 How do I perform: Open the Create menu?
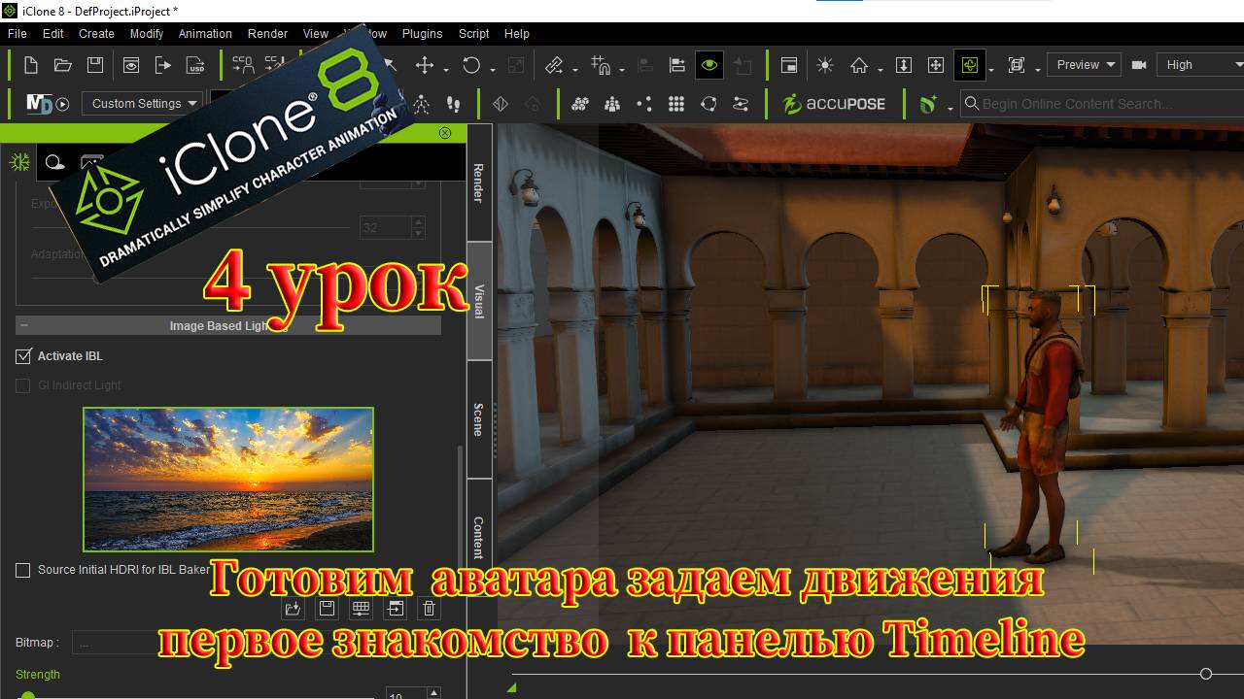[x=96, y=33]
